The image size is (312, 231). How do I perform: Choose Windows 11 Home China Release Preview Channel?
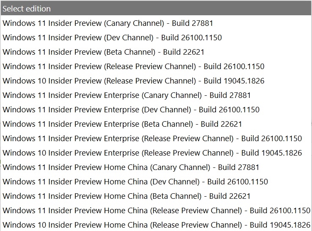pyautogui.click(x=156, y=210)
